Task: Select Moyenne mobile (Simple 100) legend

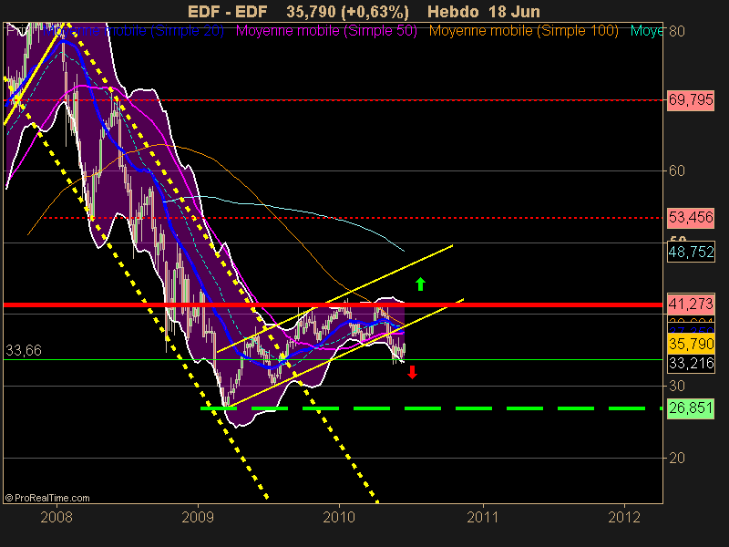Action: click(523, 31)
